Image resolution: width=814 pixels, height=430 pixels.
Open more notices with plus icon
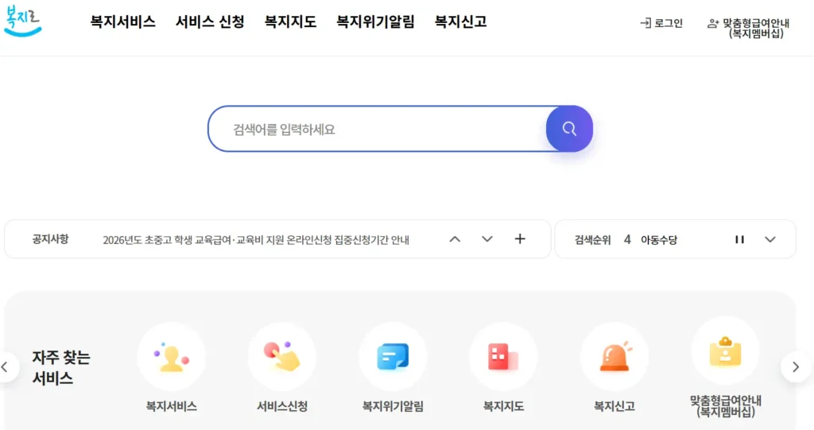point(520,239)
